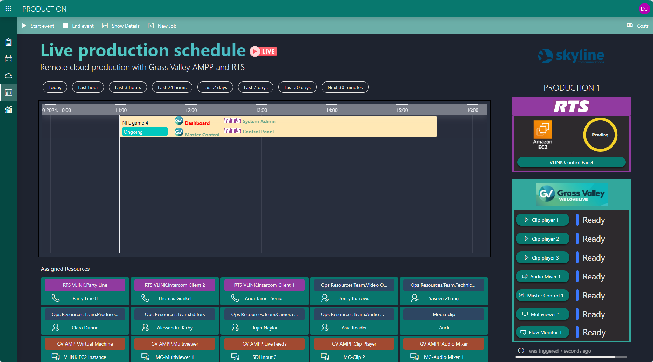This screenshot has width=653, height=362.
Task: Select the Last hour filter
Action: coord(88,87)
